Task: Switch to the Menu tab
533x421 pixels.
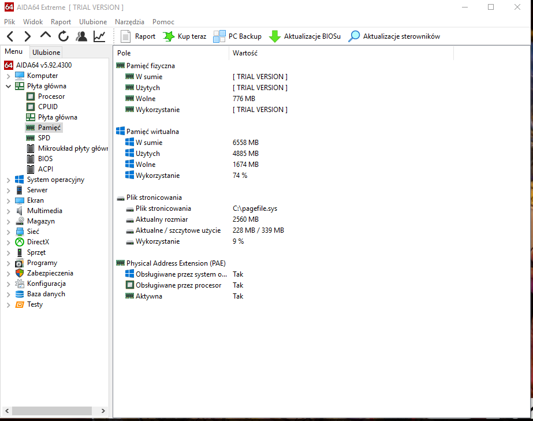Action: (x=14, y=51)
